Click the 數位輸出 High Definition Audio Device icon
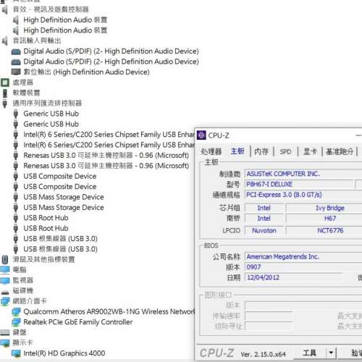362x362 pixels. (16, 72)
